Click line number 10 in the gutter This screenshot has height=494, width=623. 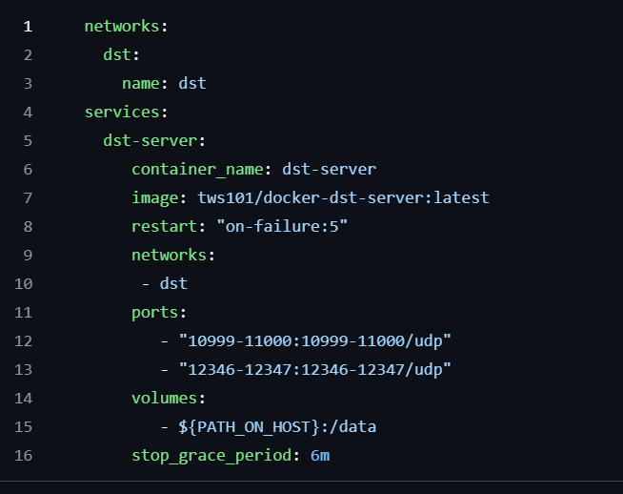(x=24, y=283)
